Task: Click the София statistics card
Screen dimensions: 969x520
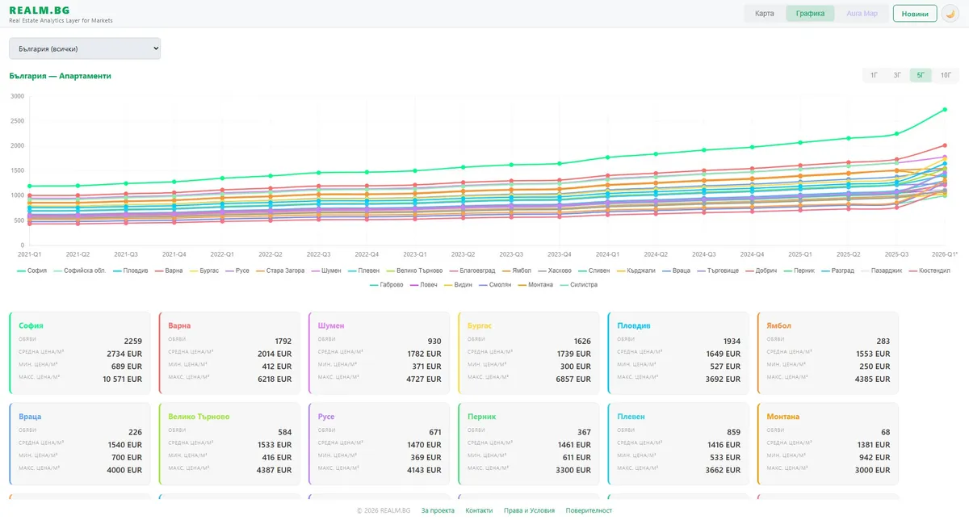Action: [80, 353]
